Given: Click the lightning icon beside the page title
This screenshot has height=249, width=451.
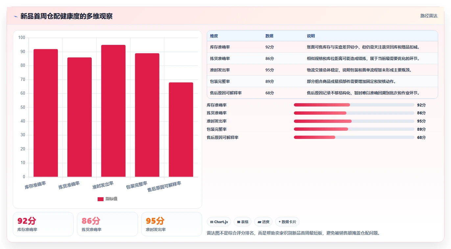Looking at the screenshot, I should (x=15, y=16).
